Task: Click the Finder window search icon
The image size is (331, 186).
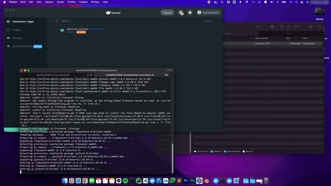Action: [320, 27]
